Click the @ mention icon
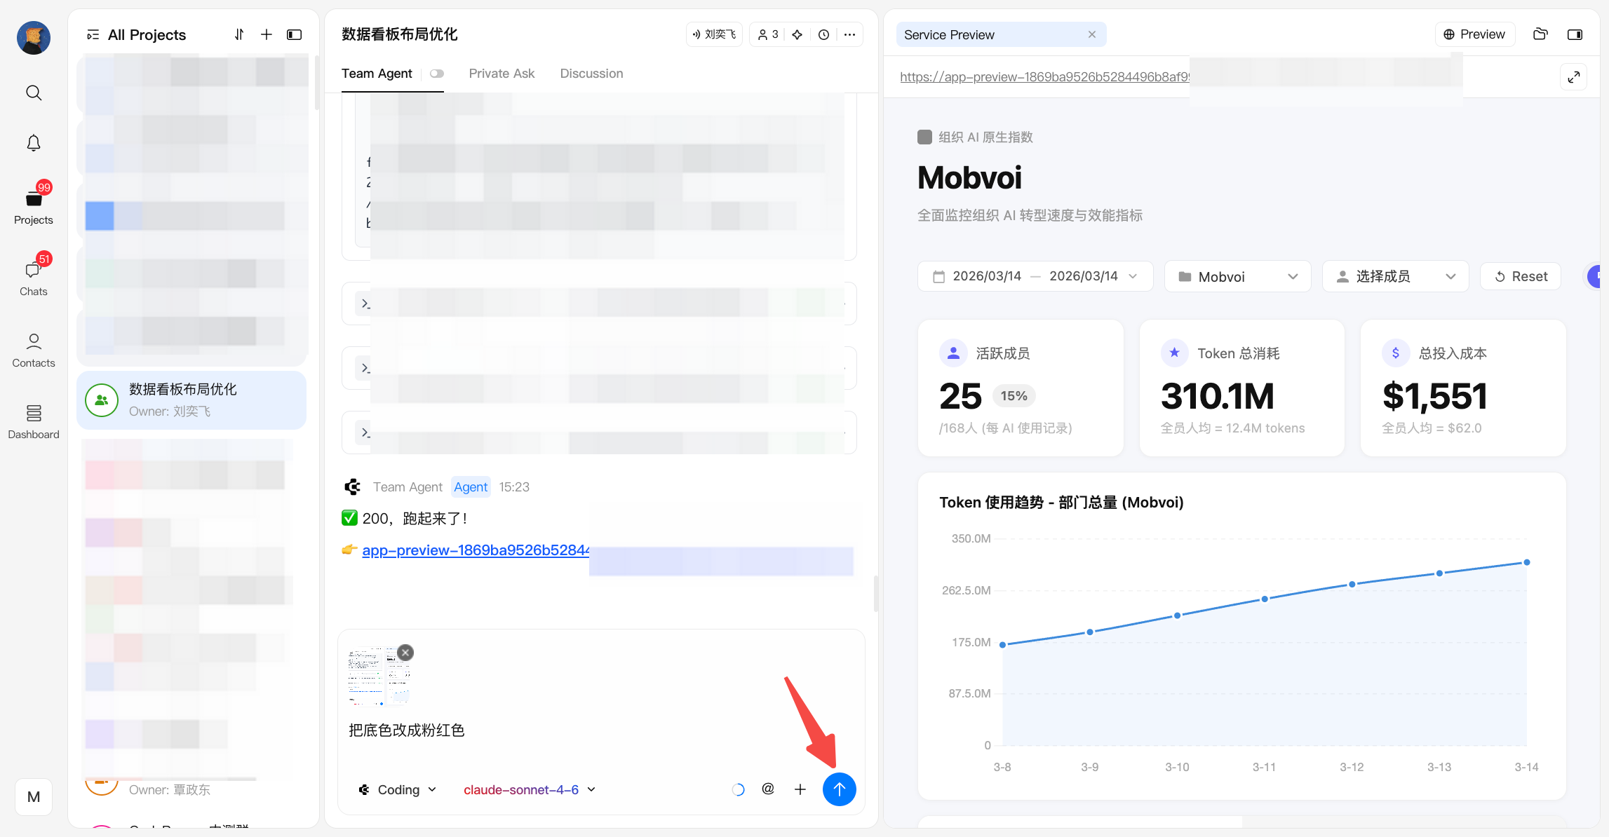 (768, 789)
